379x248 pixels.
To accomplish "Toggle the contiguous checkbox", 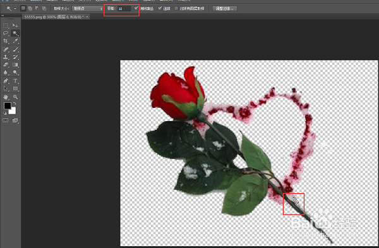I will tap(160, 8).
